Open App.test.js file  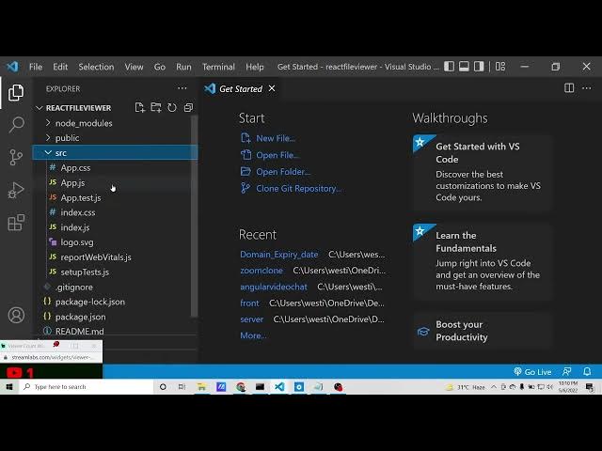pos(116,197)
